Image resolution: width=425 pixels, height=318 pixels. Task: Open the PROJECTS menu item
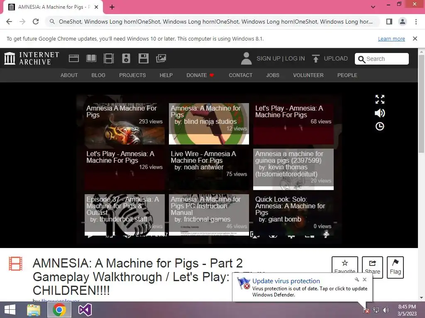(132, 75)
